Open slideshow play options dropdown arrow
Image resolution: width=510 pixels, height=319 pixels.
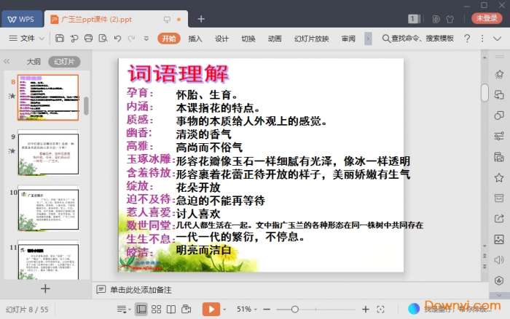[x=224, y=310]
